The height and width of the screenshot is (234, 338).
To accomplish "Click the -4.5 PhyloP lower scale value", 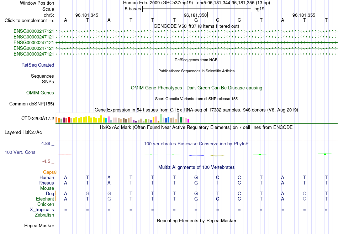I will (x=46, y=161).
